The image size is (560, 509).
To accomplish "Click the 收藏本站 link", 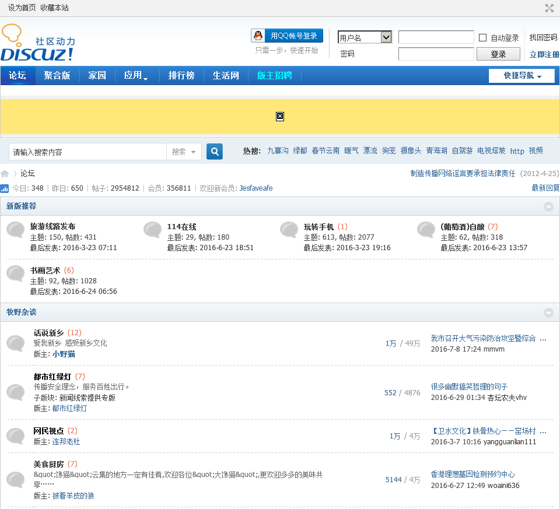I will (54, 8).
